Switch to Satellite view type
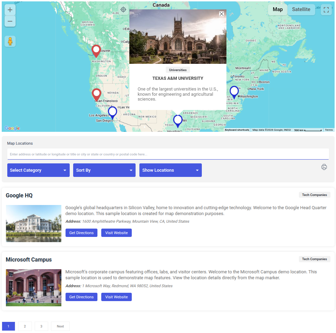The width and height of the screenshot is (336, 333). click(301, 9)
